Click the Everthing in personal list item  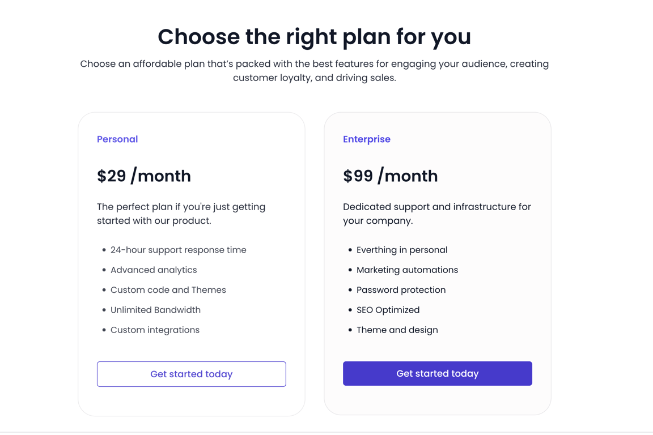402,250
